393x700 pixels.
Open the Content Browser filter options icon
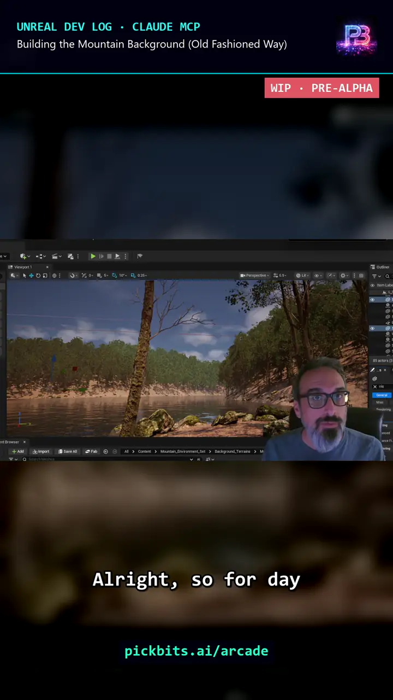click(13, 459)
